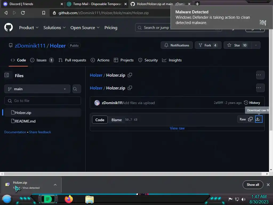Switch to the Code view toggle

[x=100, y=120]
